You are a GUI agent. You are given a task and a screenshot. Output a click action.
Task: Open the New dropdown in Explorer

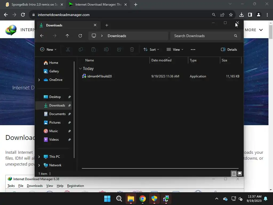tap(48, 49)
